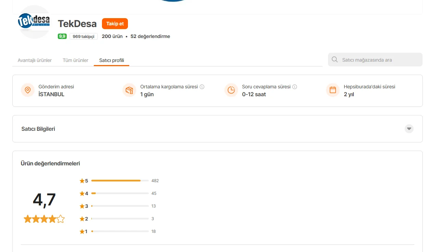
Task: Click the 969 takipçi followers badge
Action: tap(83, 36)
